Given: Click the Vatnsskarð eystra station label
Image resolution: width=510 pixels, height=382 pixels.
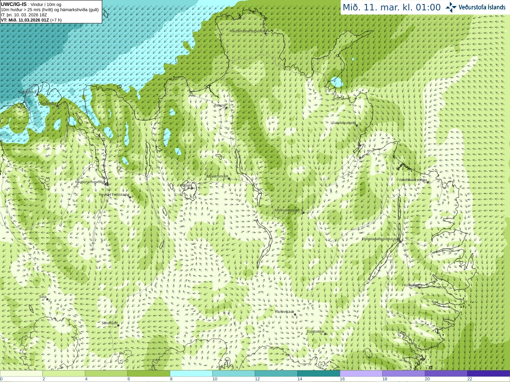Looking at the screenshot, I should pos(412,180).
